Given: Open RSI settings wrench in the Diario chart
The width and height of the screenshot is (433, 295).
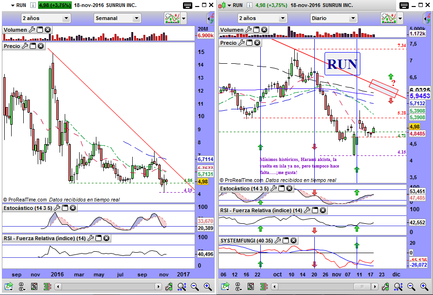Looking at the screenshot, I should [307, 210].
